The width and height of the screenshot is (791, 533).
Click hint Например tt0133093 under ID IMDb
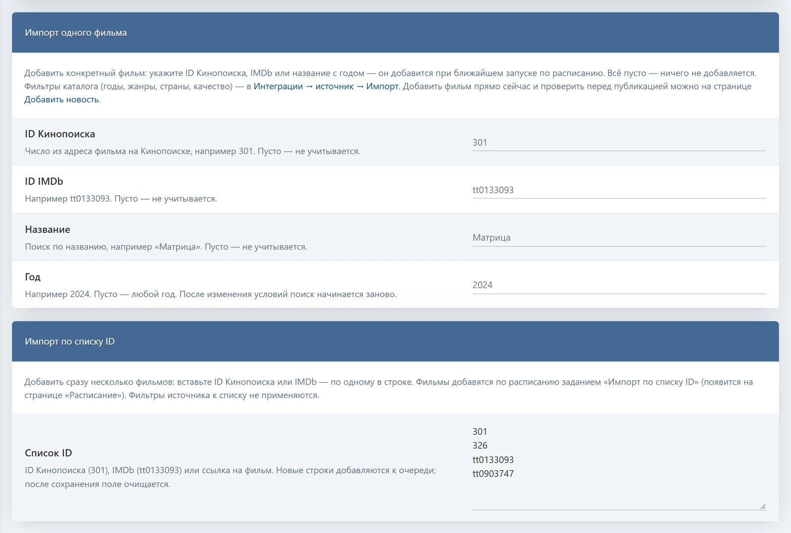pos(121,199)
